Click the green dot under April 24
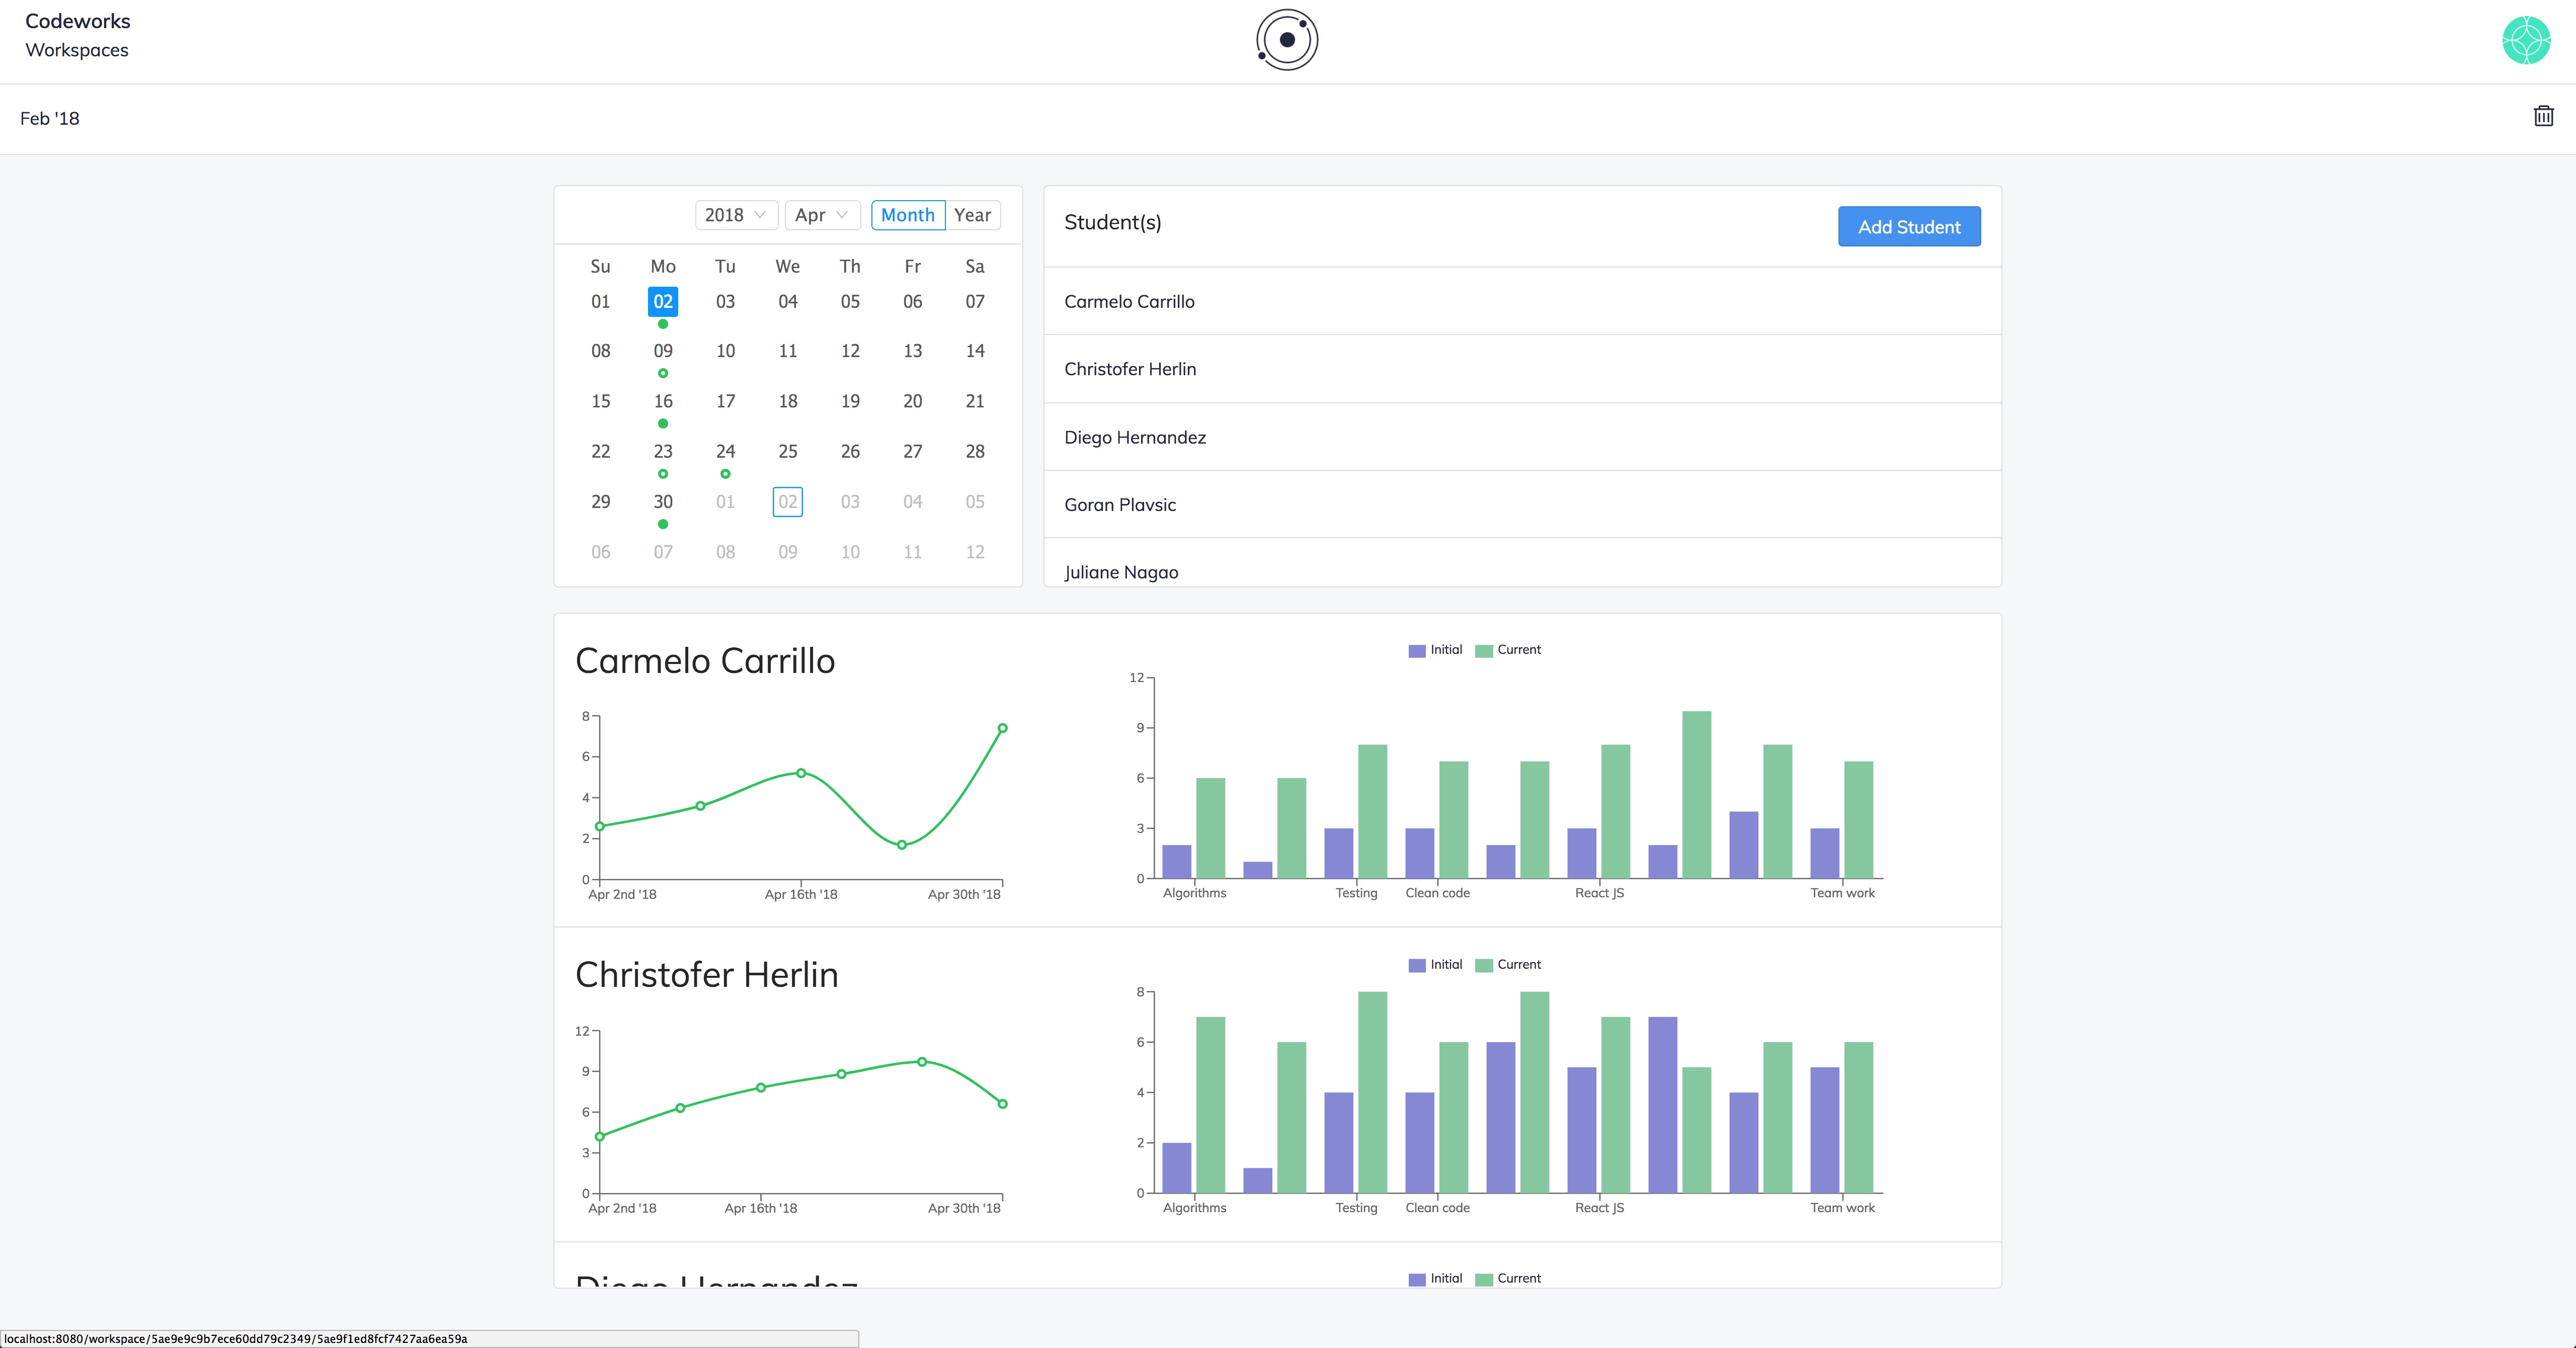 [x=725, y=474]
